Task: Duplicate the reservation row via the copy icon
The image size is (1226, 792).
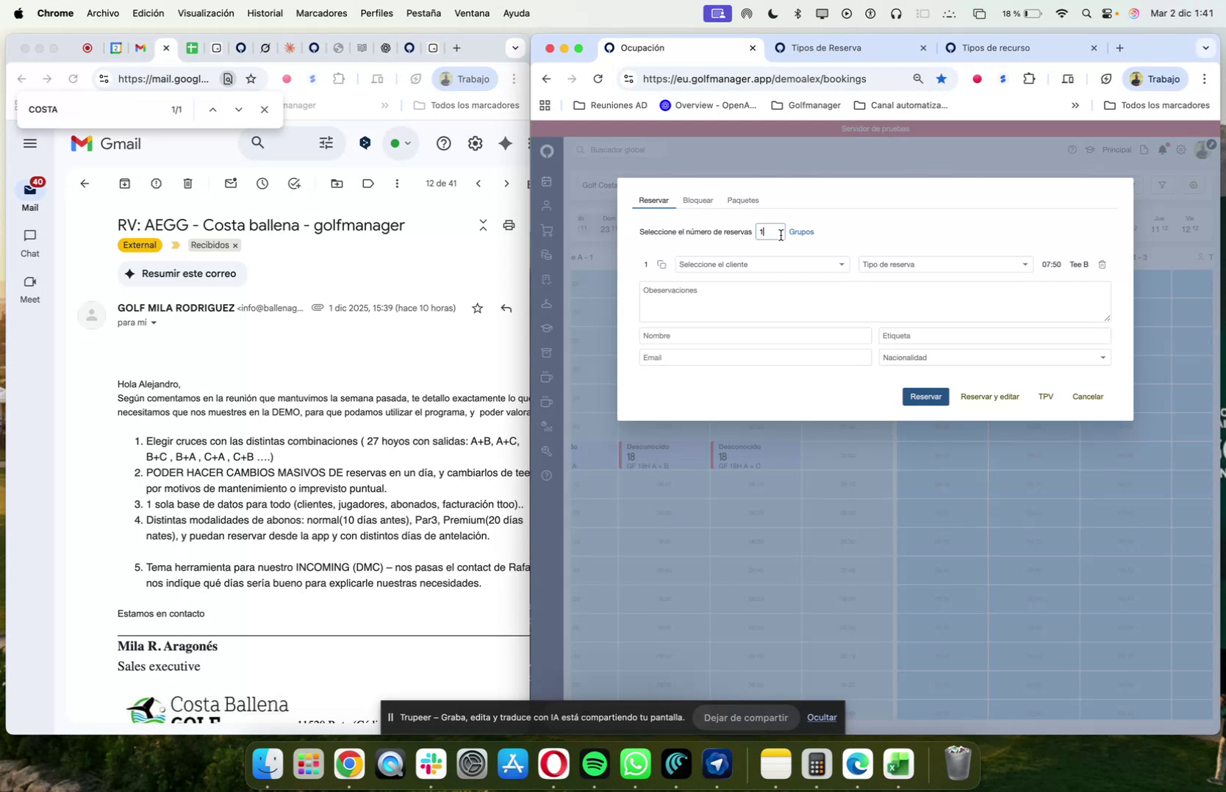Action: pos(662,264)
